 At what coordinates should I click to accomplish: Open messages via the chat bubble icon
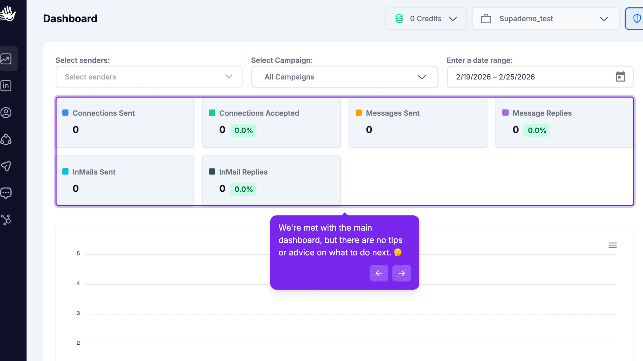click(6, 193)
